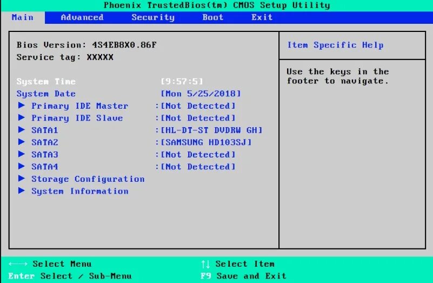Open the Advanced menu tab
Image resolution: width=433 pixels, height=283 pixels.
82,17
